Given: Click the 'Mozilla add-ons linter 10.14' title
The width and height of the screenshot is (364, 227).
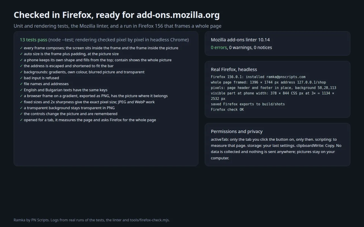Looking at the screenshot, I should coord(240,40).
